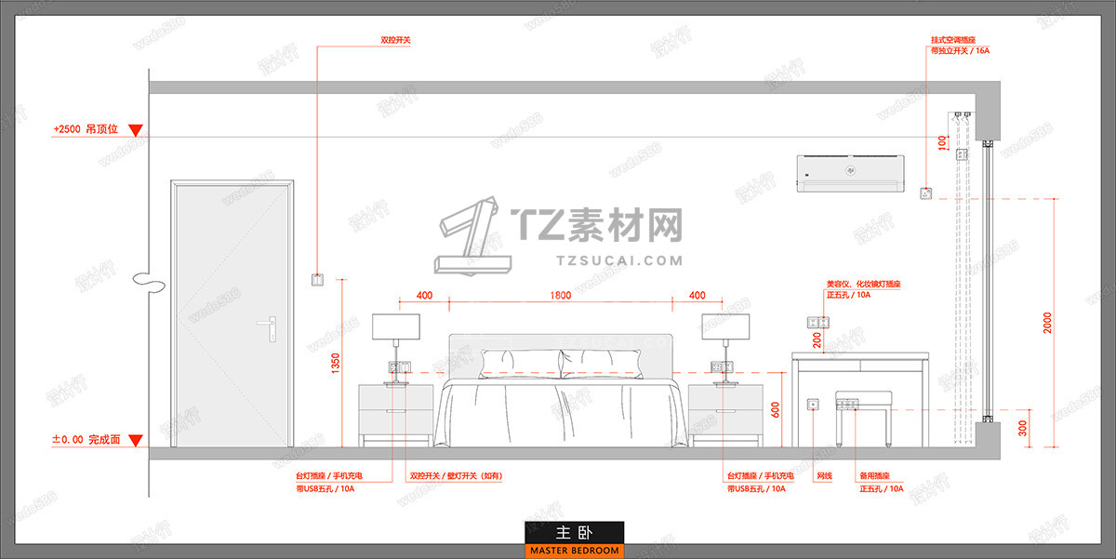Select the door handle on the bedroom door
This screenshot has width=1116, height=559.
(x=269, y=328)
